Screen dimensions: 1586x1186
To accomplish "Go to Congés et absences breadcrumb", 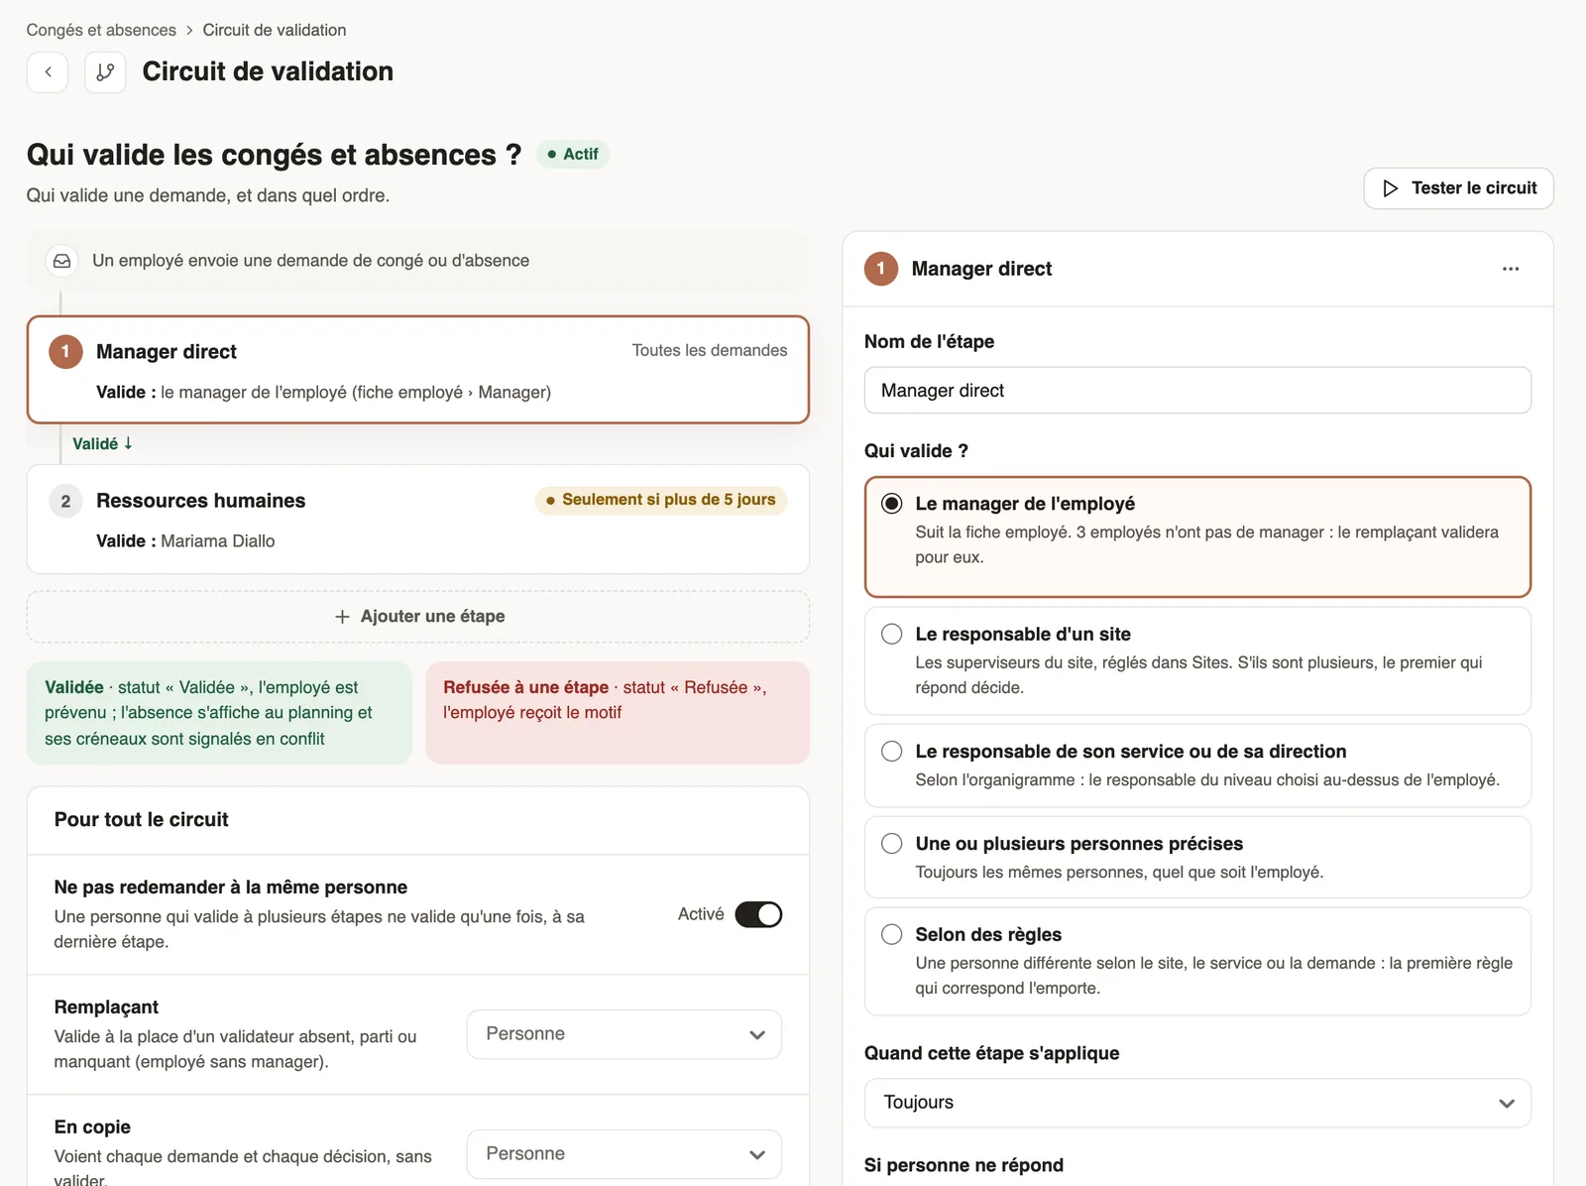I will (101, 30).
